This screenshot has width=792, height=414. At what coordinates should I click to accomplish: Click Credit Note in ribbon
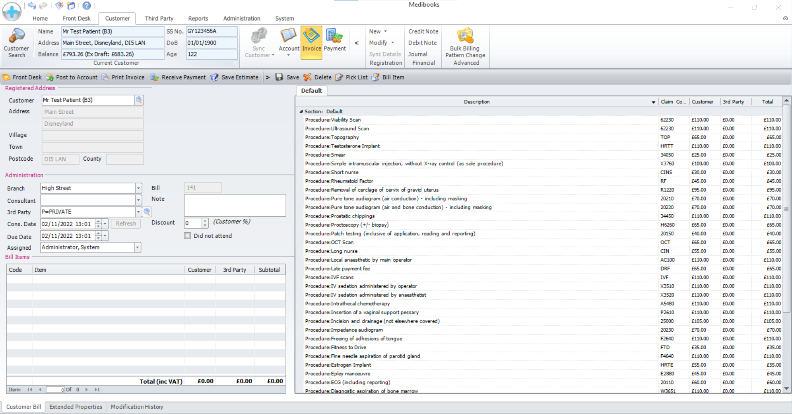tap(423, 32)
